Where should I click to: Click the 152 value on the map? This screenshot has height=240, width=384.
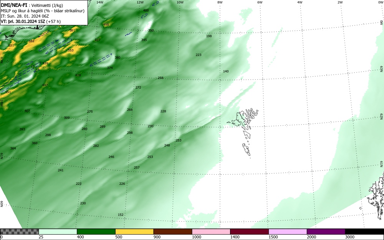(x=121, y=215)
